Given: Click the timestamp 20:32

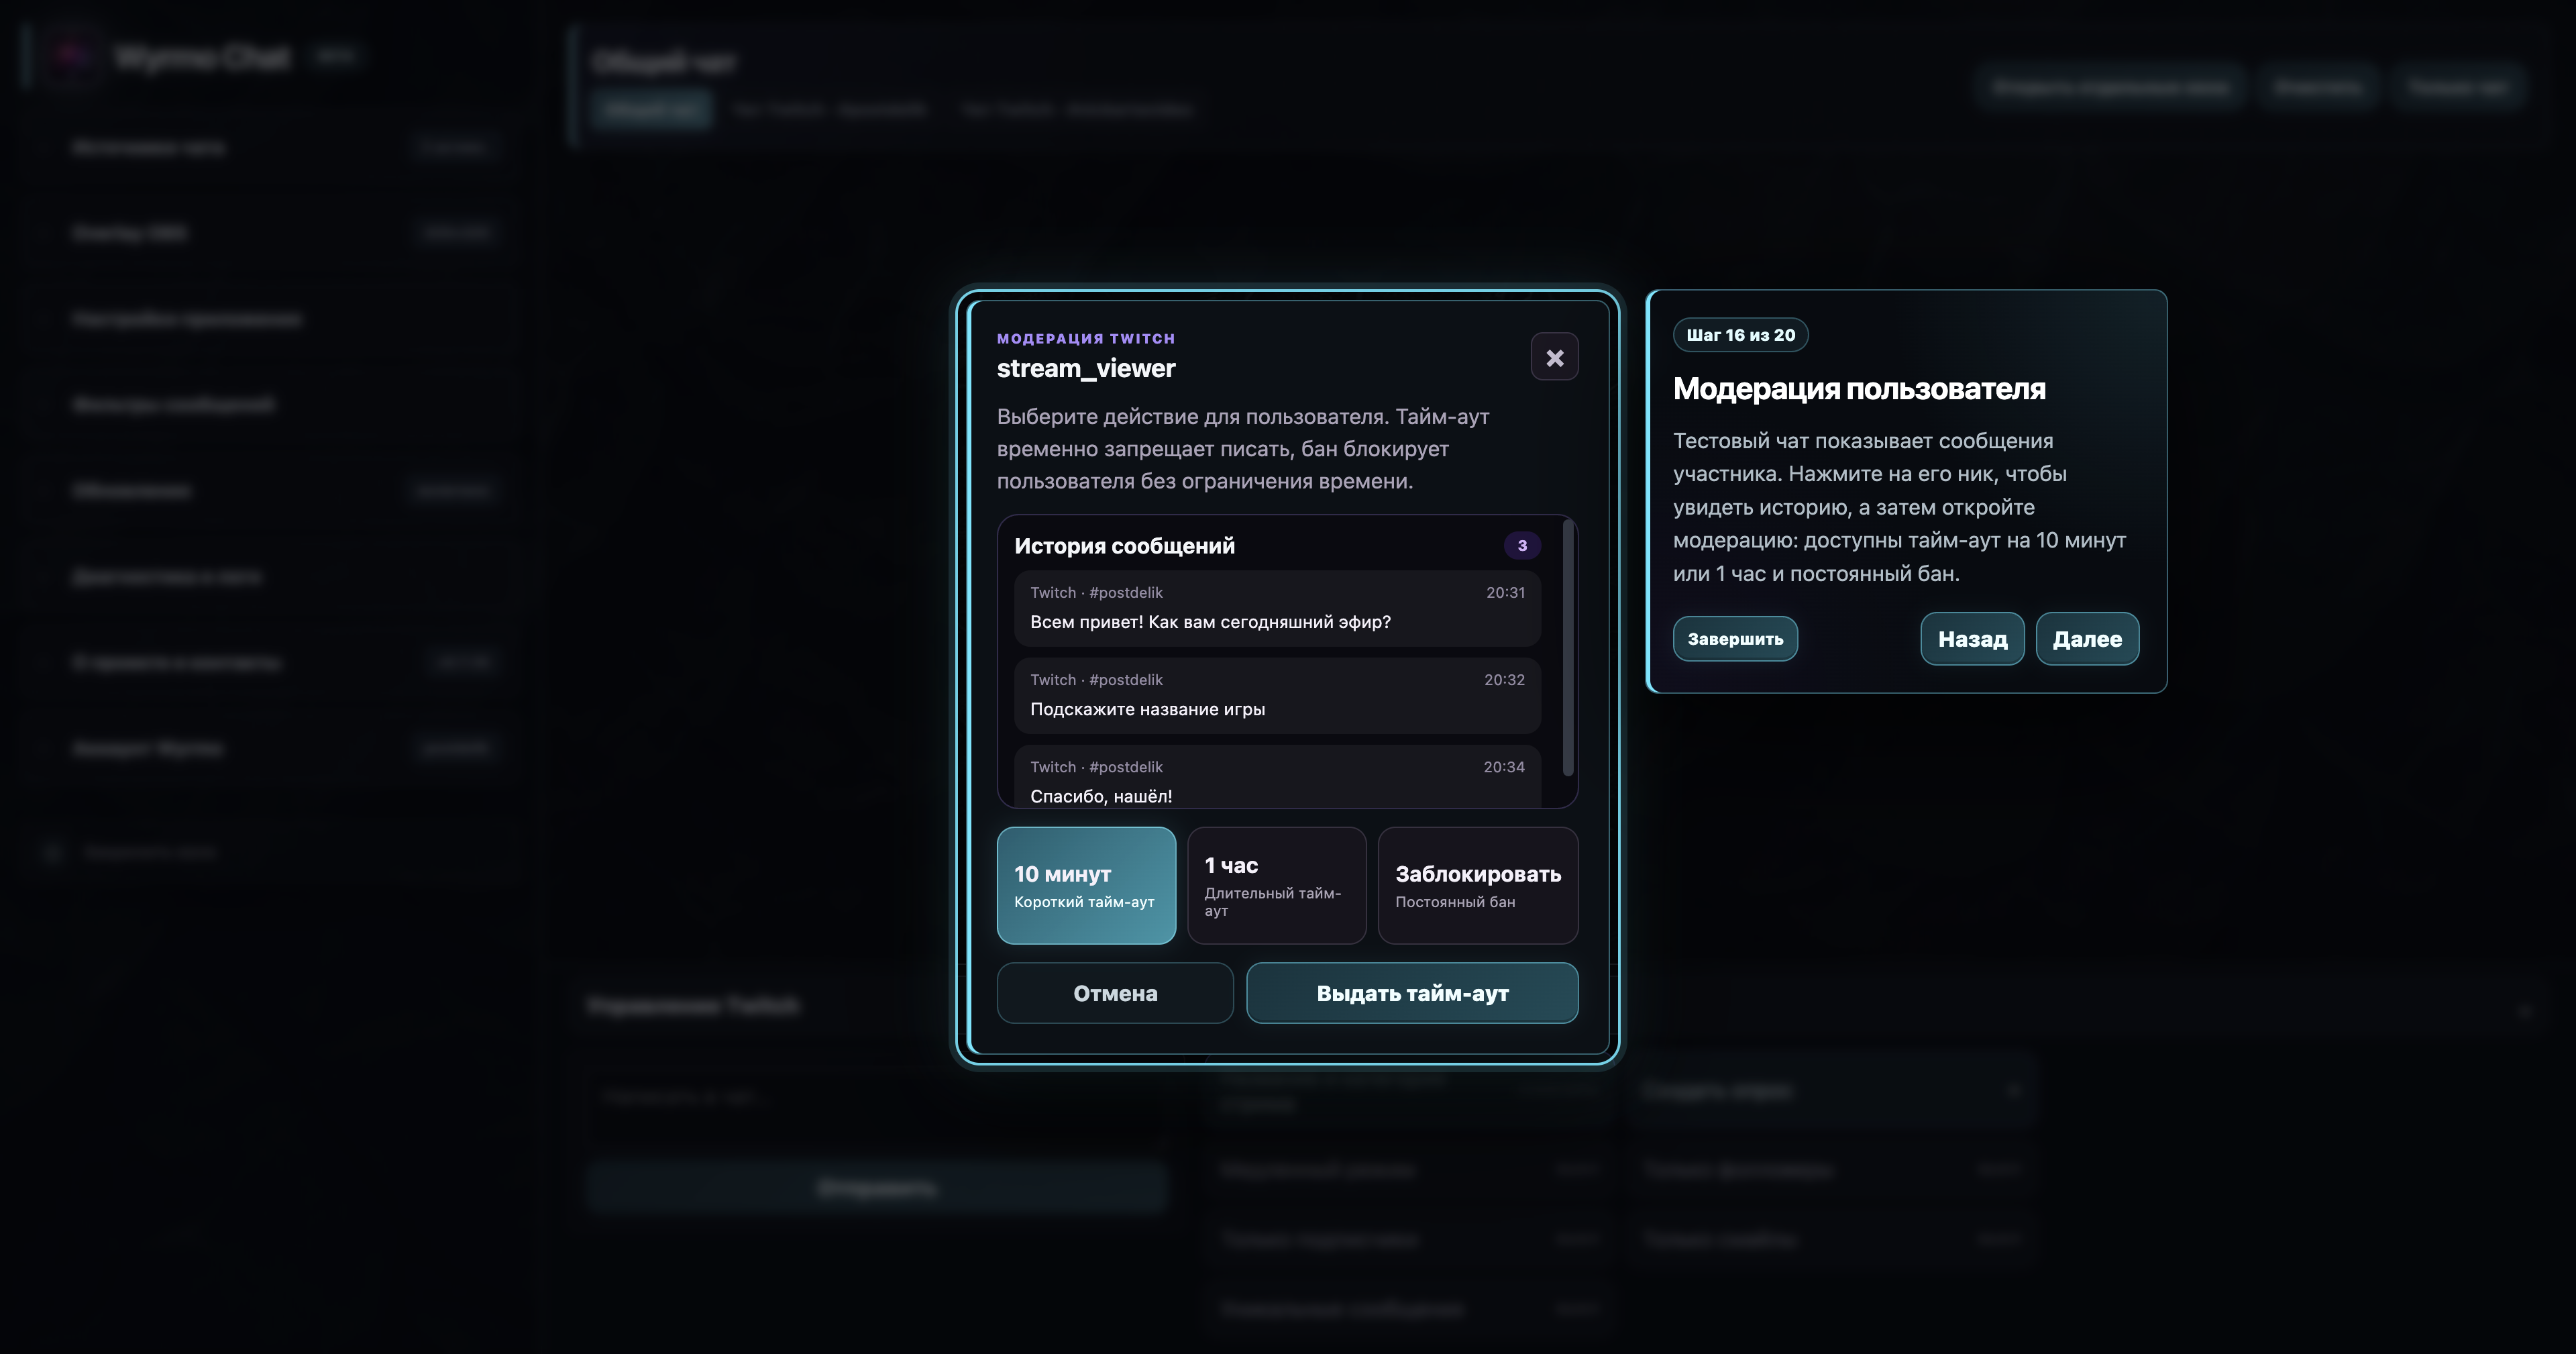Looking at the screenshot, I should [x=1504, y=680].
